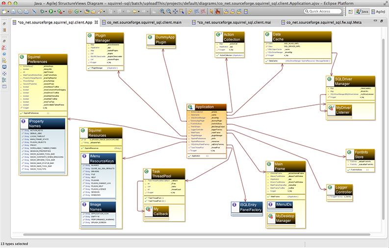This screenshot has width=389, height=248.
Task: Switch to the squirrel_sql.client.App diagram tab
Action: coord(55,23)
